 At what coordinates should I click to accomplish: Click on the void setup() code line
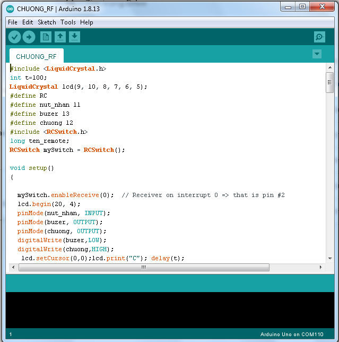click(32, 168)
